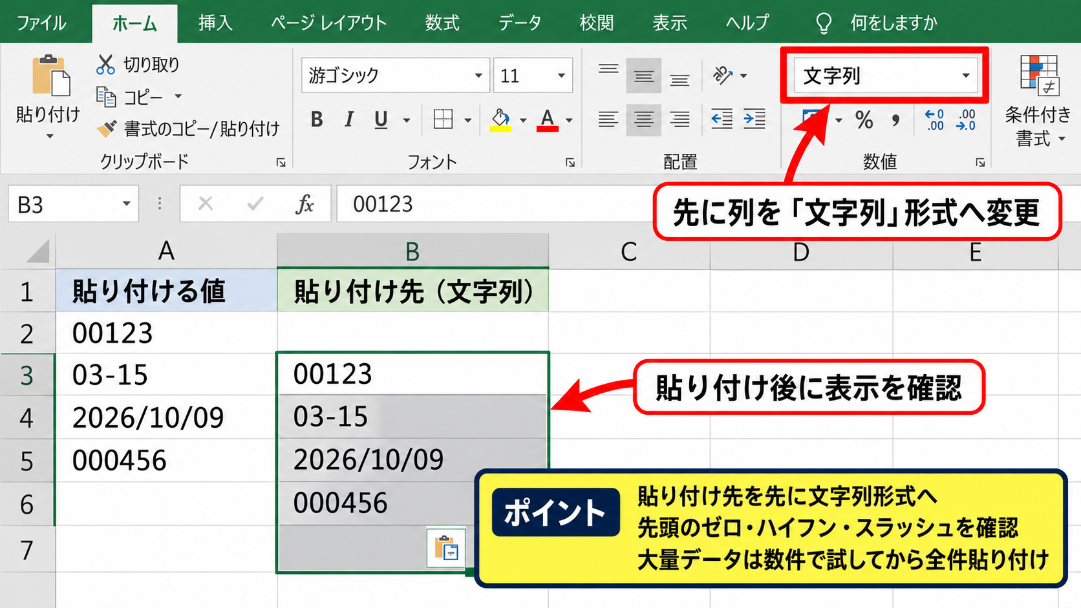Click the Paste (貼り付け) clipboard icon
Screen dimensions: 1081x608
click(x=51, y=76)
